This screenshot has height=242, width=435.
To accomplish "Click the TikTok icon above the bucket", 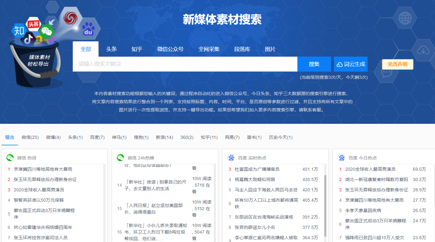I will (28, 39).
